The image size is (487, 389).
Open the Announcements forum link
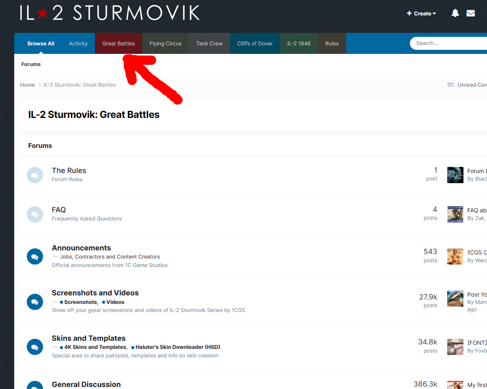pos(81,248)
